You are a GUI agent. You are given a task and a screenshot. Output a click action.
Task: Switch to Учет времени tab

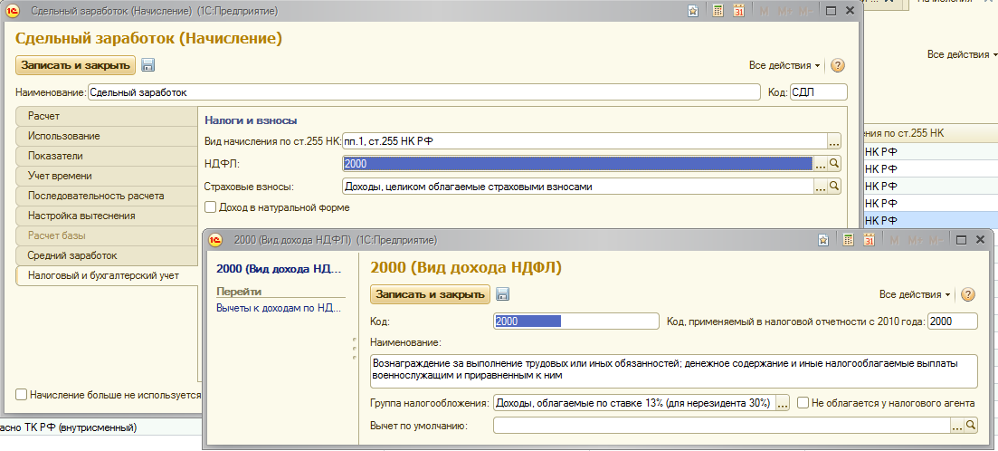[x=106, y=176]
